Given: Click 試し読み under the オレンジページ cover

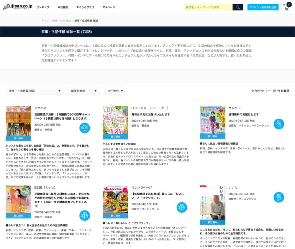Looking at the screenshot, I should coord(115,216).
